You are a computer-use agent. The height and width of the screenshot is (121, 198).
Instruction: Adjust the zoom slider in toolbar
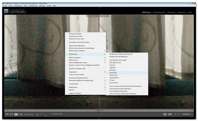coord(45,115)
